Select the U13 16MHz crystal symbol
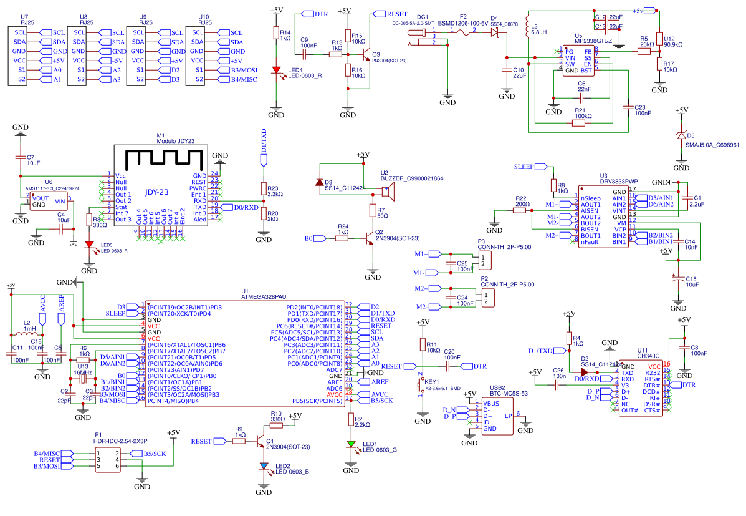746x516 pixels. pyautogui.click(x=83, y=379)
